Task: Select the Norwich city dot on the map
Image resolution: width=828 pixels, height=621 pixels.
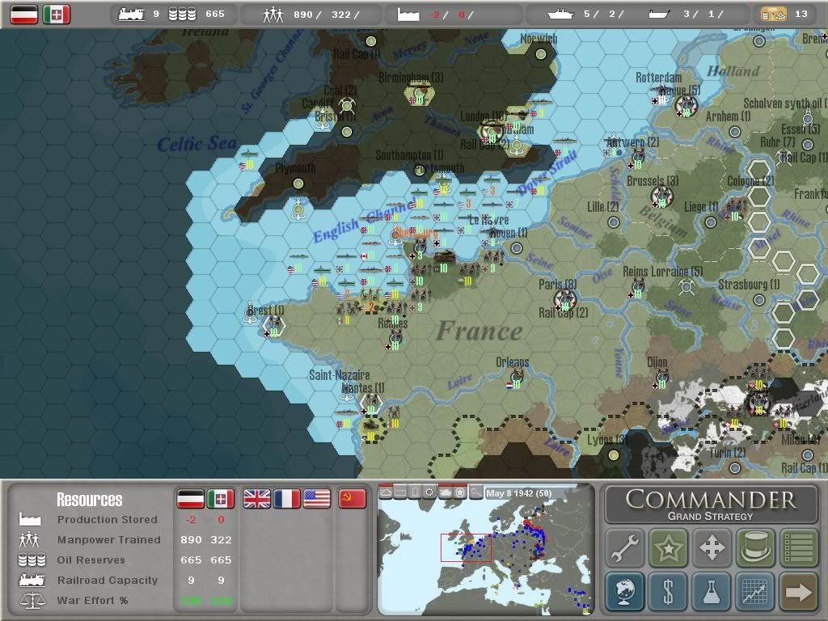Action: pyautogui.click(x=541, y=54)
